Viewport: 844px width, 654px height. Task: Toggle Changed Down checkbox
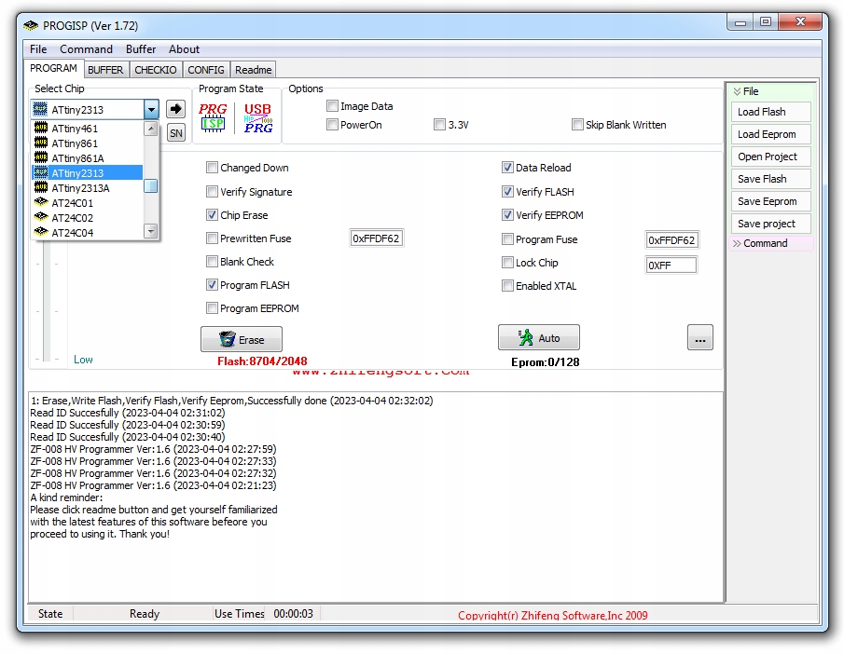pyautogui.click(x=212, y=168)
